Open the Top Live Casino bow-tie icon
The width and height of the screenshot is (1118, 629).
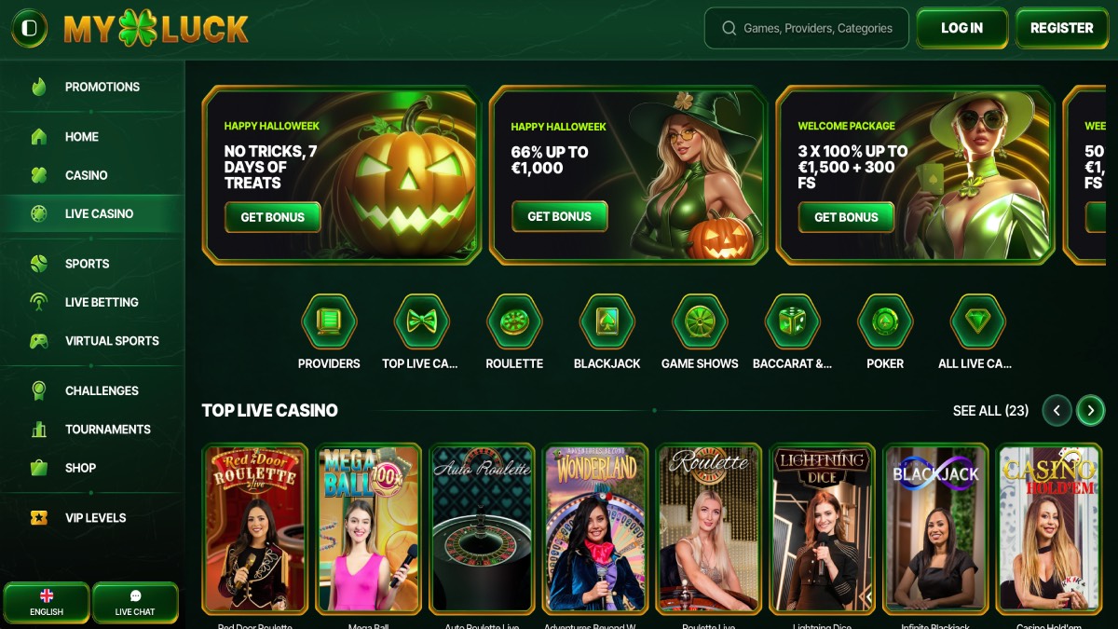tap(421, 321)
